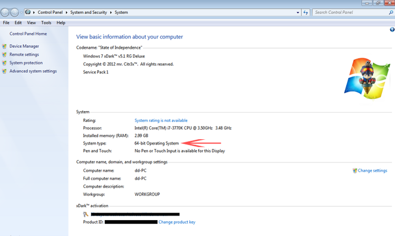Click the shield icon beside Device Manager
The width and height of the screenshot is (395, 236).
click(x=4, y=46)
